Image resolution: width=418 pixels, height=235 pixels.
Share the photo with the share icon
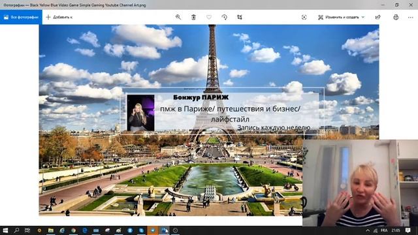[378, 17]
